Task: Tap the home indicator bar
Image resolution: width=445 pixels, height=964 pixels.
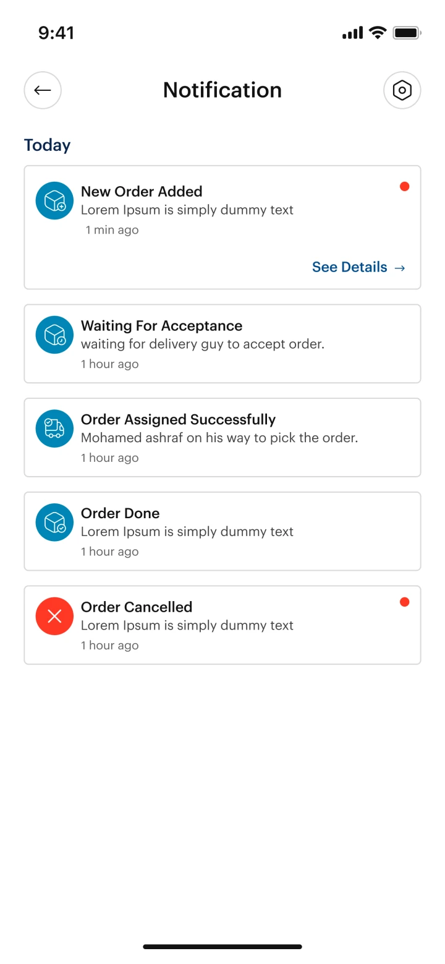Action: pos(222,946)
